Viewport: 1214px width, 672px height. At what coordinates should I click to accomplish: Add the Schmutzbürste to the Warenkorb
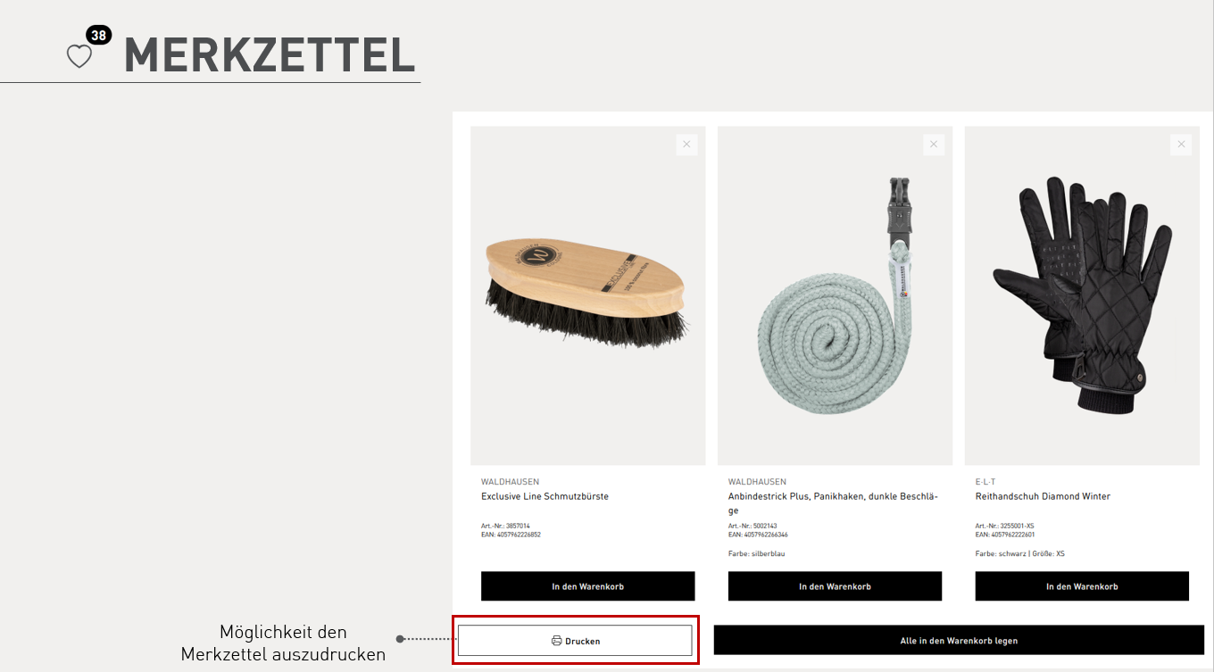pyautogui.click(x=587, y=586)
